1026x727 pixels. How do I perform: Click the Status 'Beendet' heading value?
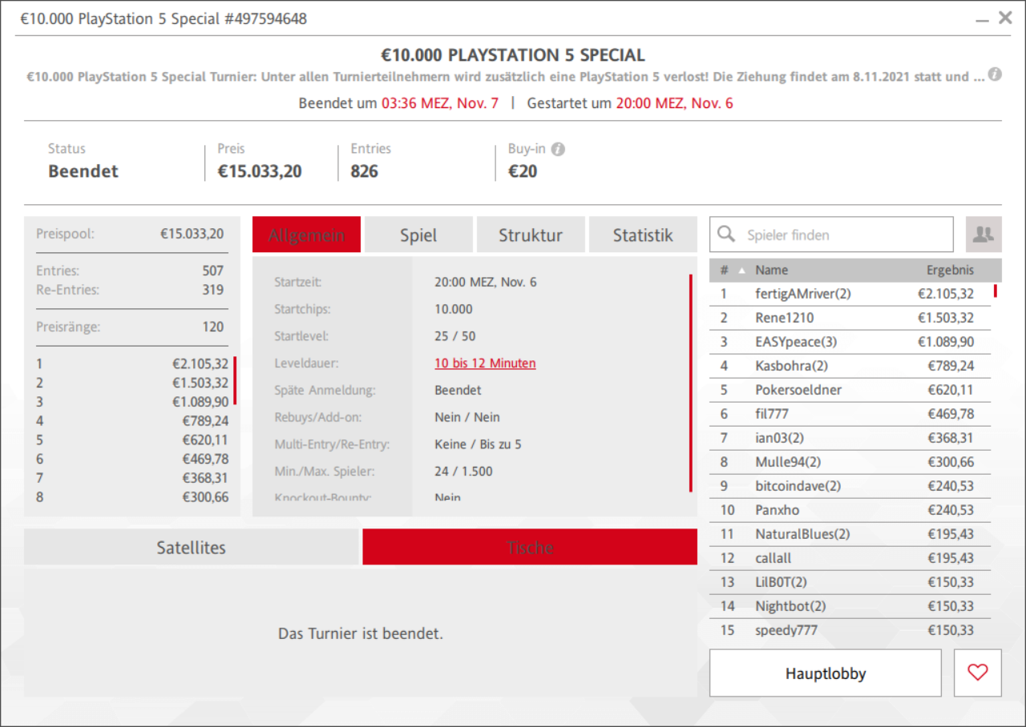click(x=83, y=171)
